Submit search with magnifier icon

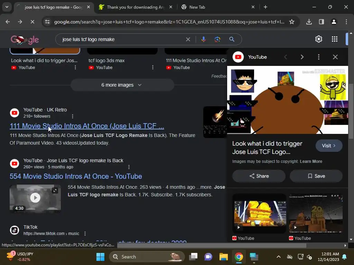pos(232,39)
